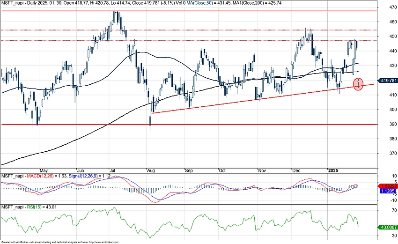
Task: Click the 370 price axis label
Action: pyautogui.click(x=393, y=153)
